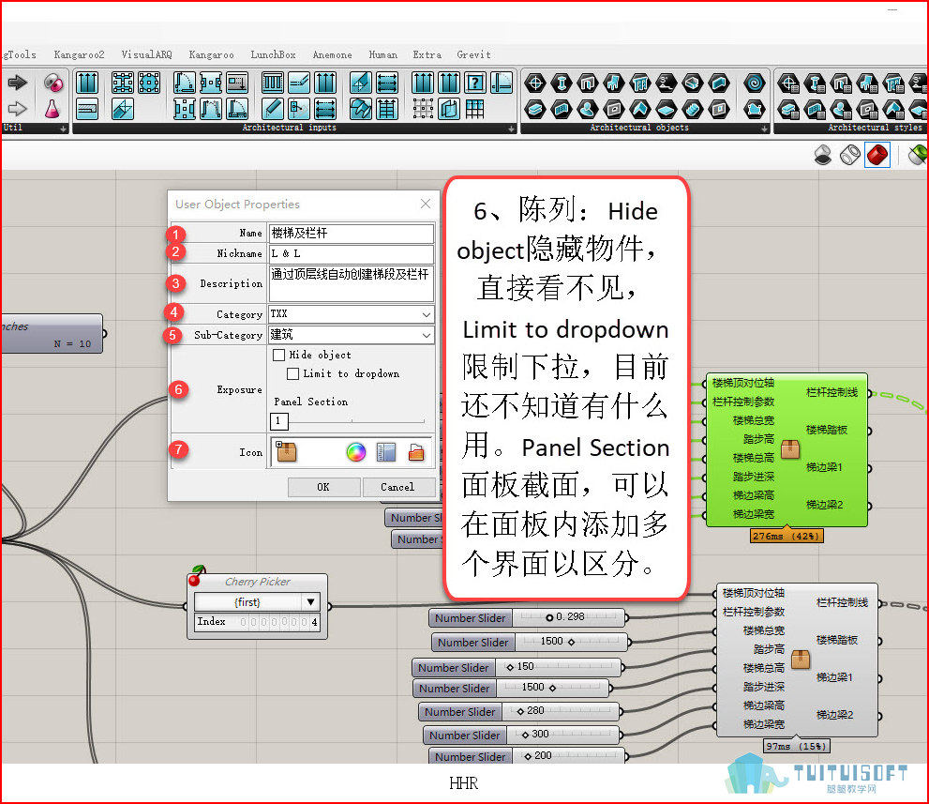This screenshot has height=804, width=929.
Task: Expand the Util panel plus button
Action: [63, 129]
